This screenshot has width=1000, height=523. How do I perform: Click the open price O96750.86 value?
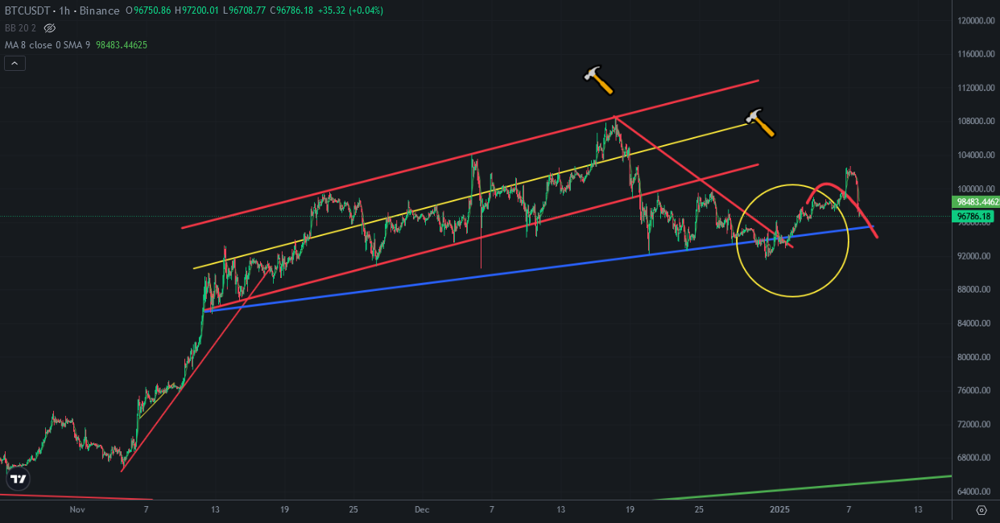tap(149, 10)
